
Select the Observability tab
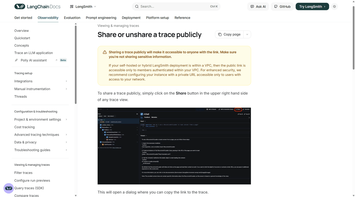coord(48,18)
